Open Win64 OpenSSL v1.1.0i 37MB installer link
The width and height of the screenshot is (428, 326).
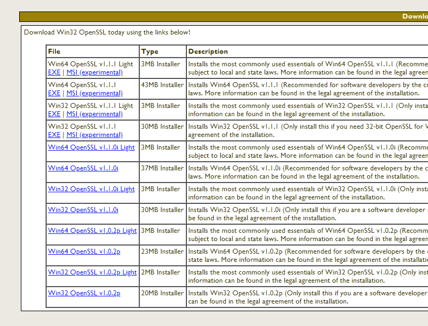83,168
